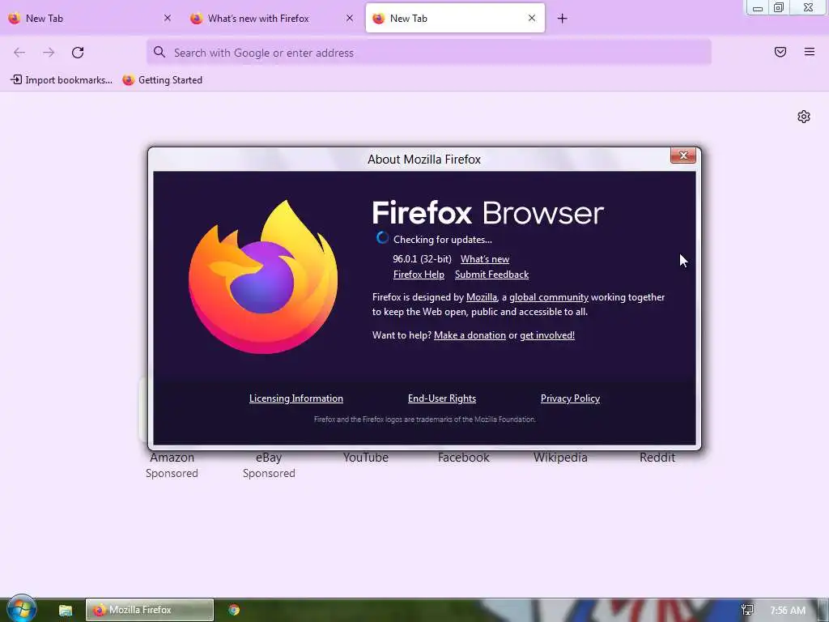The width and height of the screenshot is (829, 622).
Task: Launch Google Chrome from the taskbar
Action: [x=234, y=610]
